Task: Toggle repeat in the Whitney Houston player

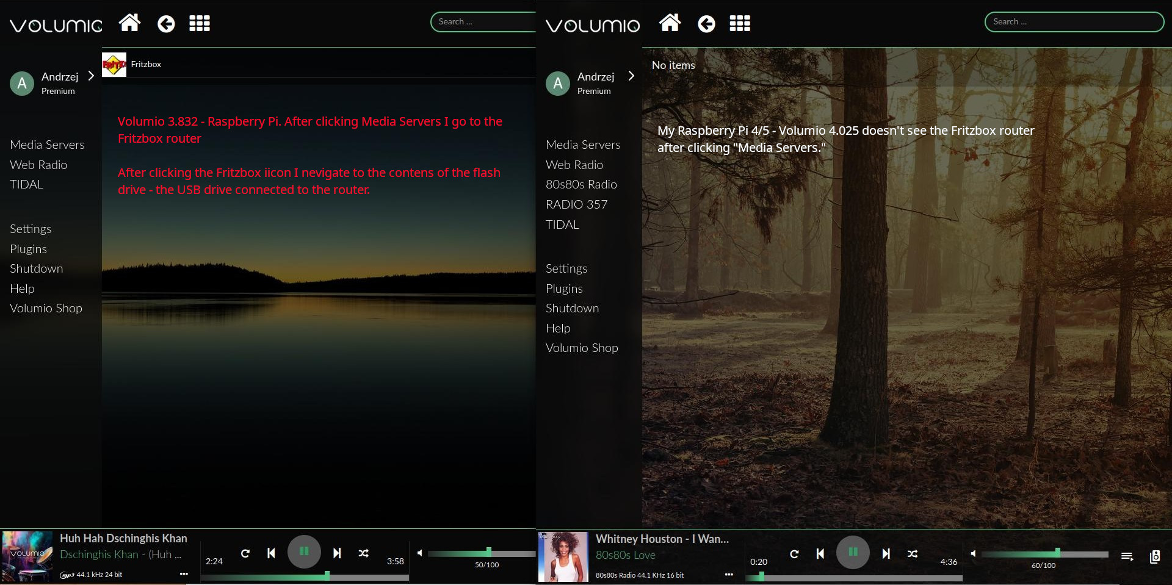Action: 794,553
